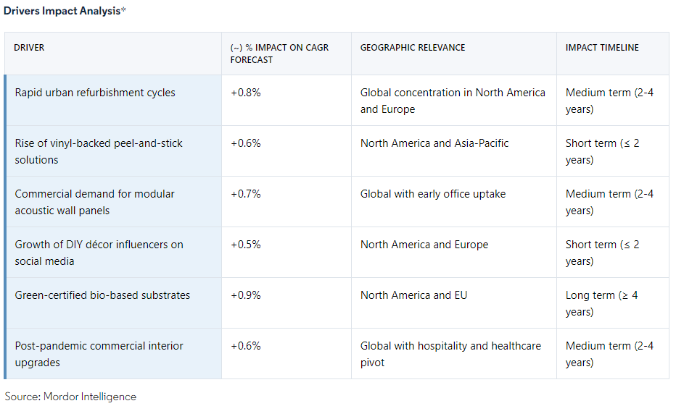Select the modular acoustic wall panels driver
This screenshot has width=676, height=406.
click(94, 202)
